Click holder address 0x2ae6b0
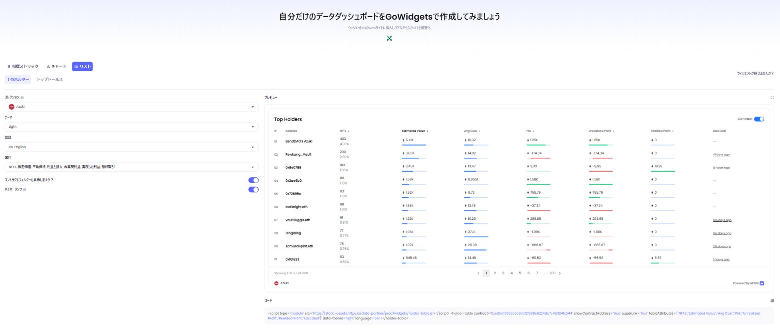The height and width of the screenshot is (331, 780). [x=294, y=181]
